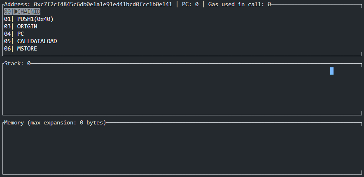Click offset number 05 in disassembly

[x=7, y=41]
